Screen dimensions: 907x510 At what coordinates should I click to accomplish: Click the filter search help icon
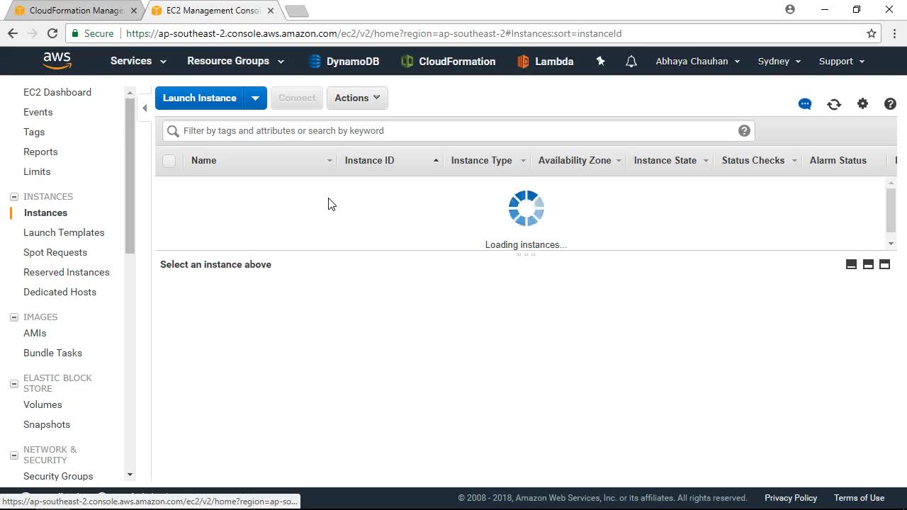[x=744, y=130]
